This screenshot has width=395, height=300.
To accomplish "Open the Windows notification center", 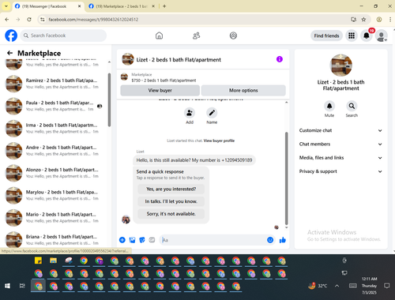I will coord(386,286).
